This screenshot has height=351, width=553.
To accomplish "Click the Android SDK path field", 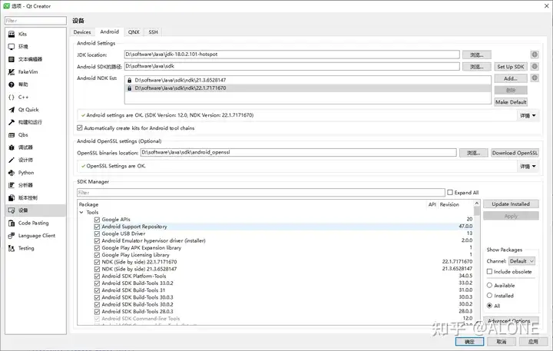I will click(x=292, y=66).
